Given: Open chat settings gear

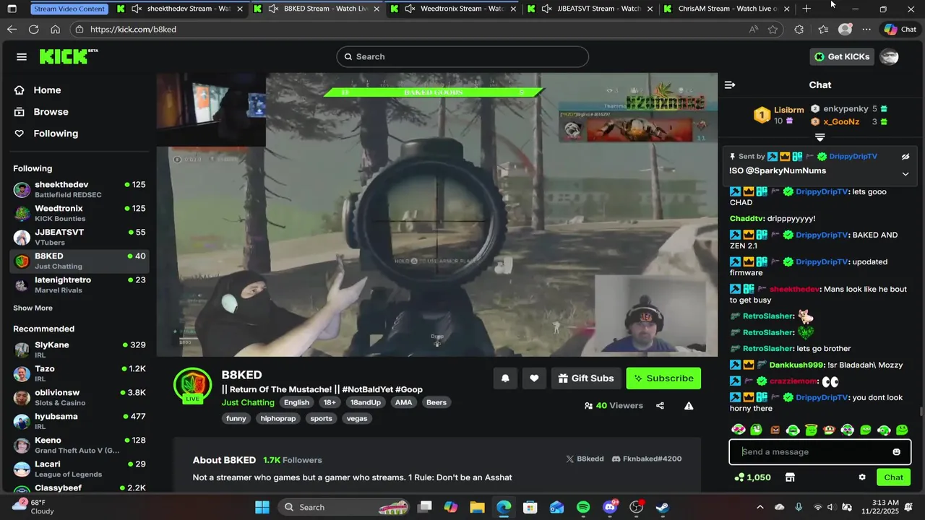Looking at the screenshot, I should point(862,477).
